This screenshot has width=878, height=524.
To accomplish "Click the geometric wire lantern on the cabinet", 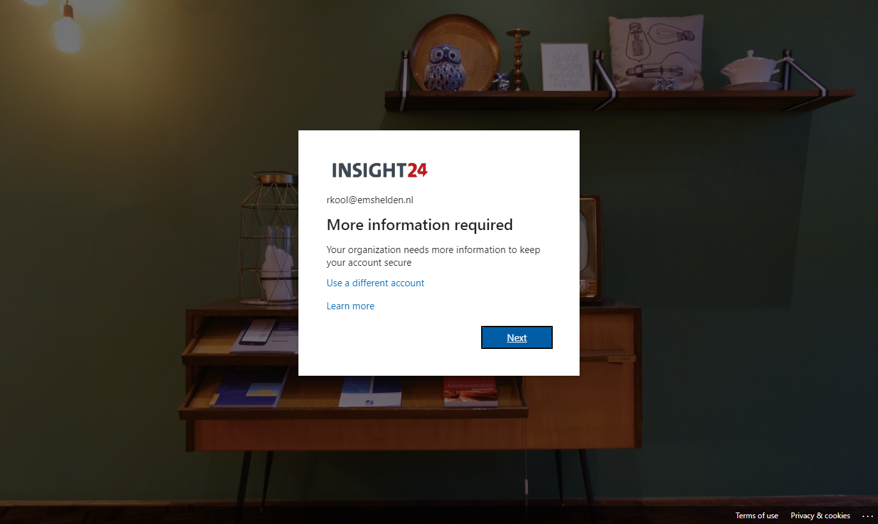I will click(268, 238).
